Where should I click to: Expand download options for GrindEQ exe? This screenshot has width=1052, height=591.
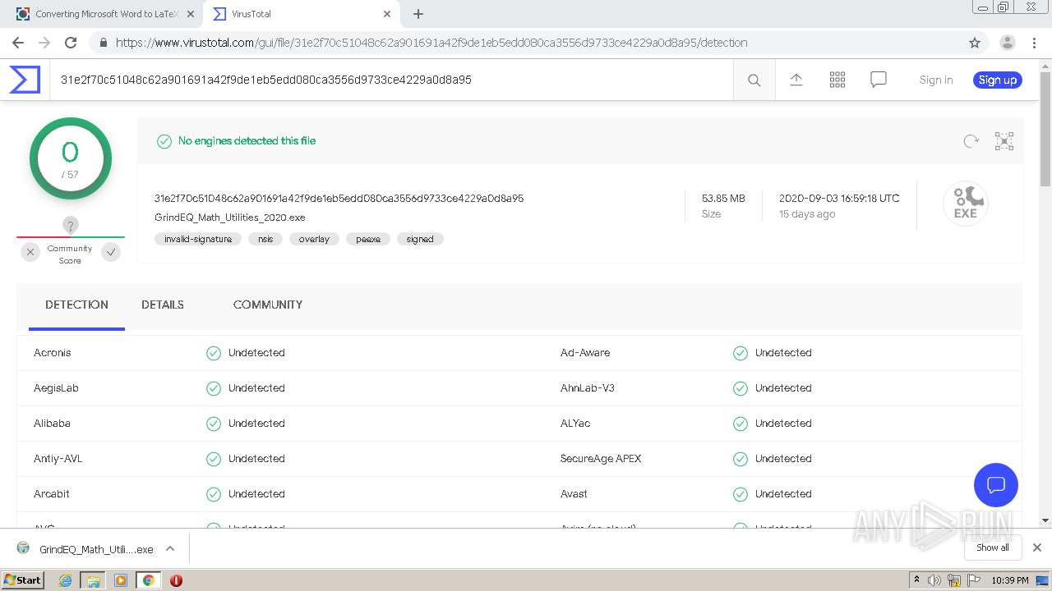tap(170, 548)
